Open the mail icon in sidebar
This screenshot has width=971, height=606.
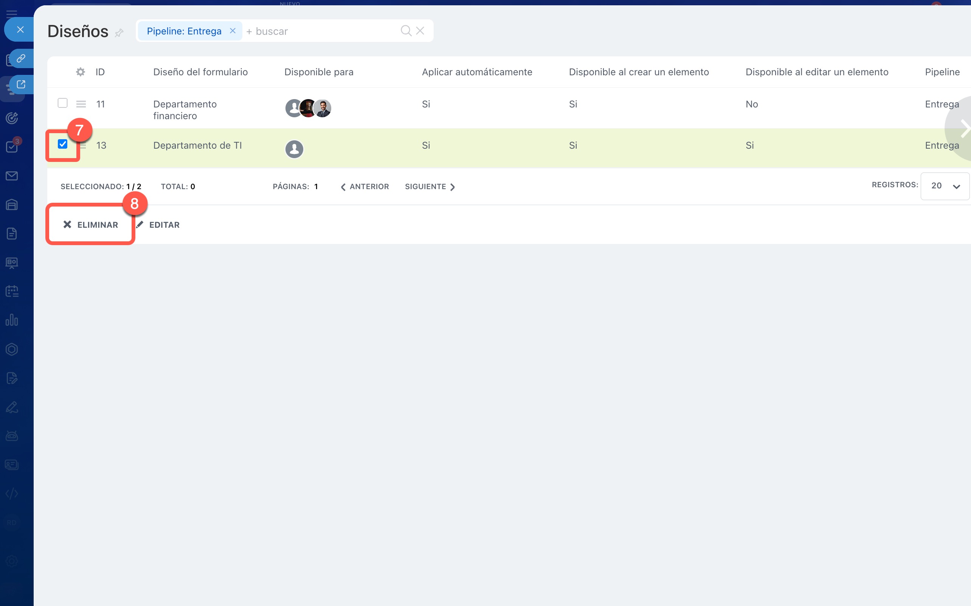click(x=12, y=176)
